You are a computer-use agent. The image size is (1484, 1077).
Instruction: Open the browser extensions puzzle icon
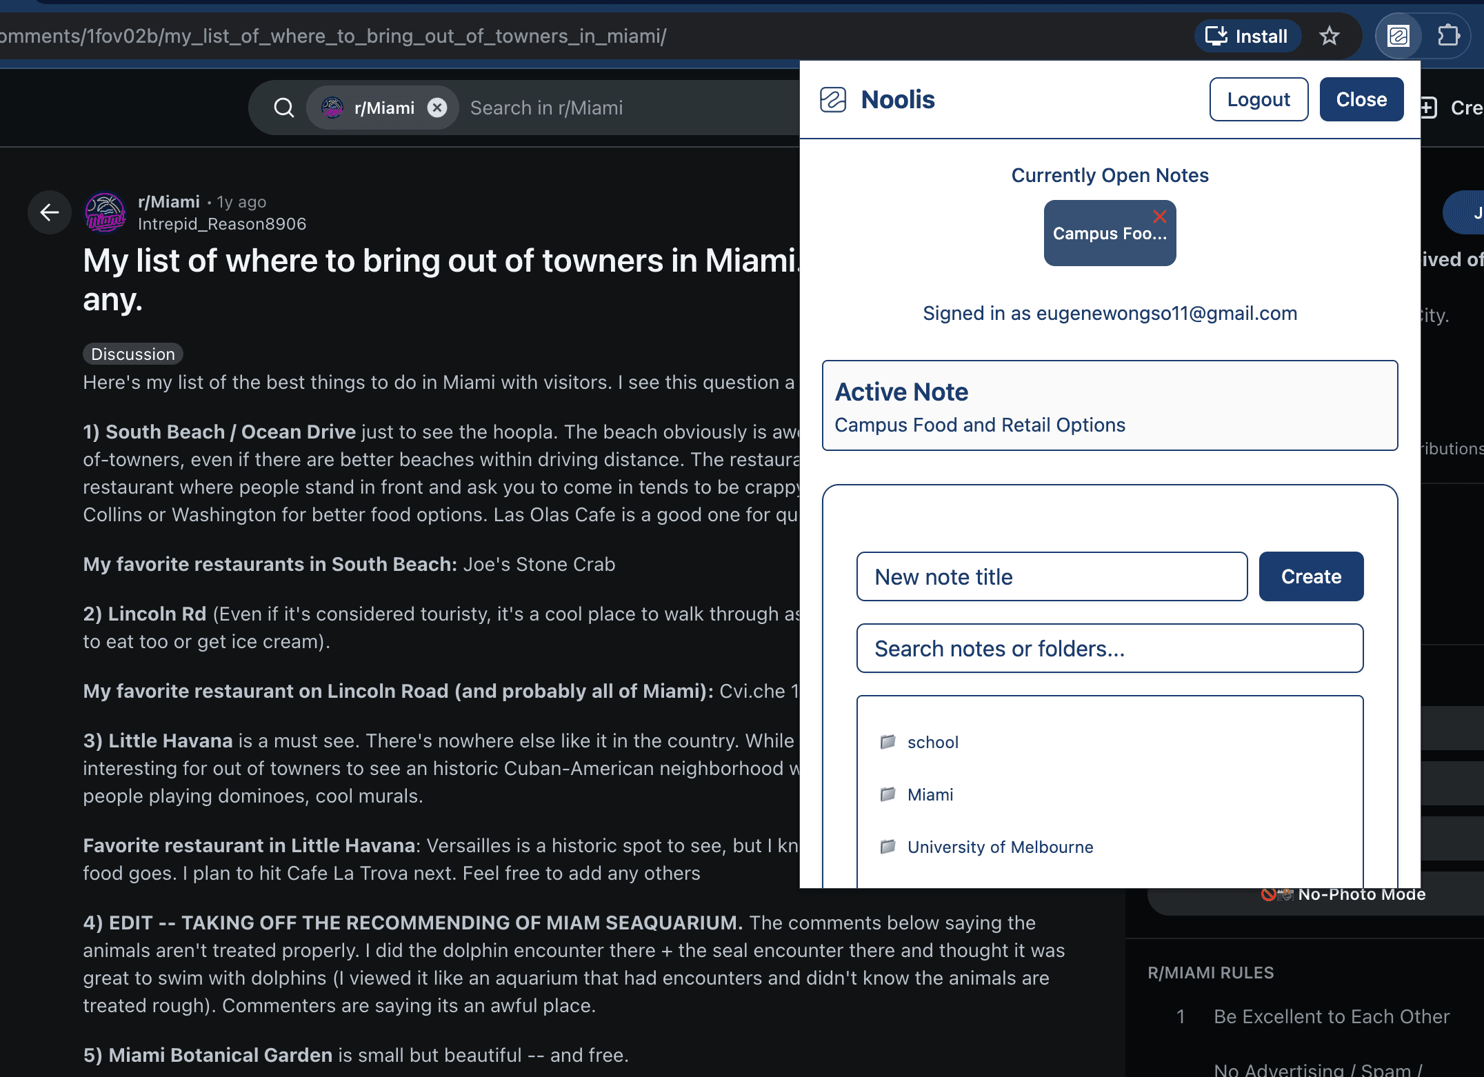point(1448,36)
